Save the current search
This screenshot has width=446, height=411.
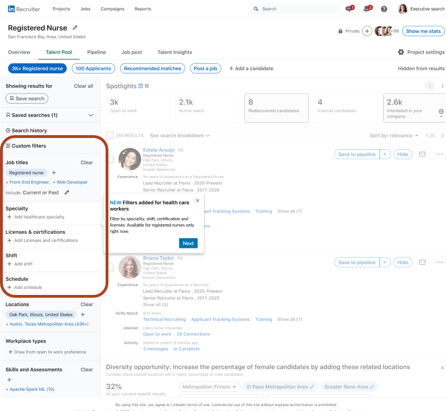(27, 99)
